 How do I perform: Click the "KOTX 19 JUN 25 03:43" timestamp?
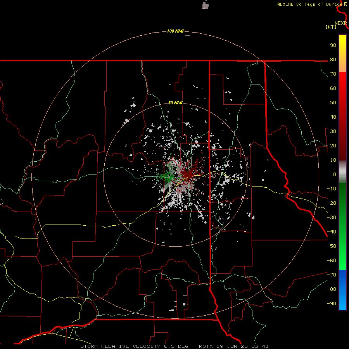click(234, 346)
